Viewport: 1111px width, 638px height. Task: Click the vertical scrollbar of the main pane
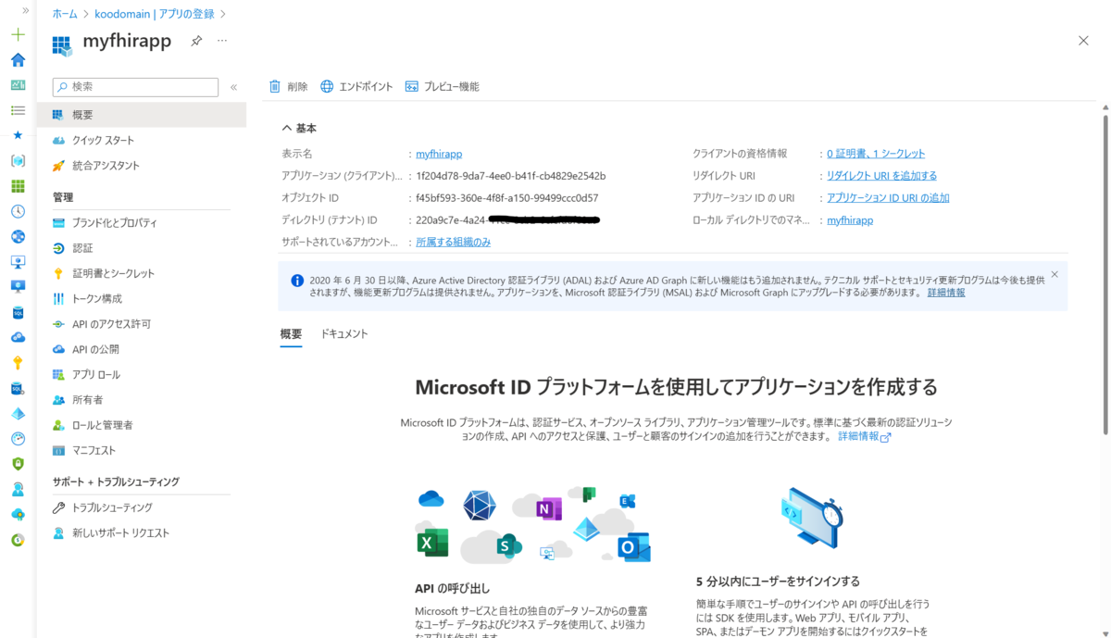tap(1105, 274)
